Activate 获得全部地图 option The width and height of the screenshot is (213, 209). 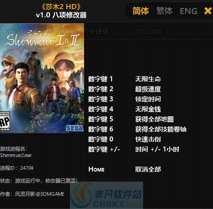[154, 119]
